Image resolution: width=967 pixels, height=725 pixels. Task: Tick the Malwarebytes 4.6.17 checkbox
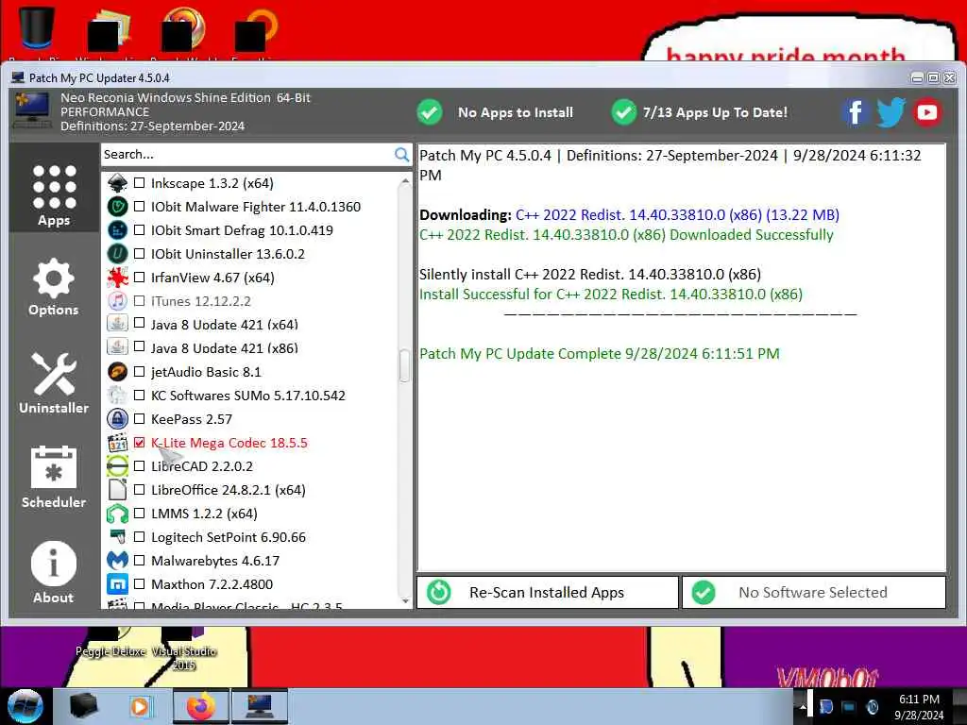[140, 561]
